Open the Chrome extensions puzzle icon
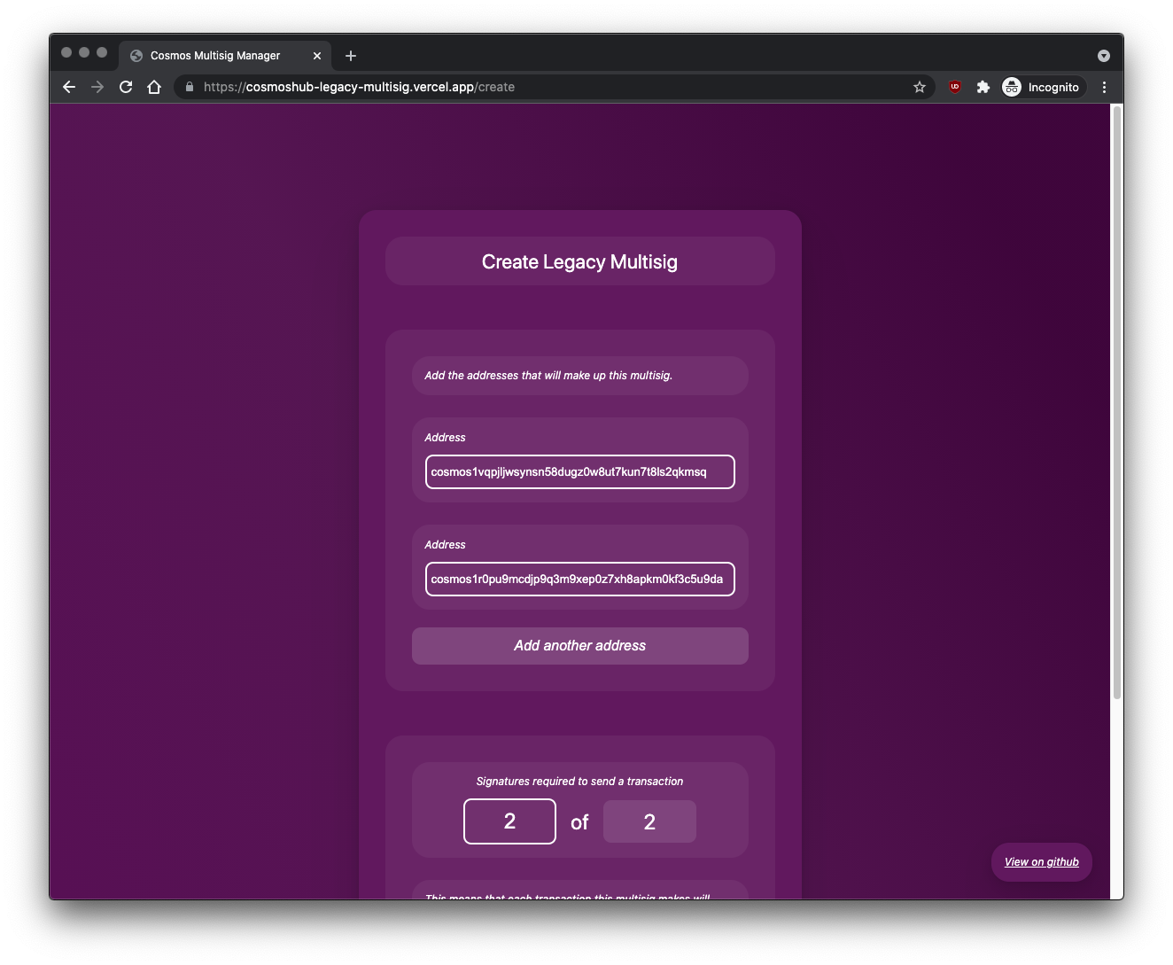 coord(983,87)
